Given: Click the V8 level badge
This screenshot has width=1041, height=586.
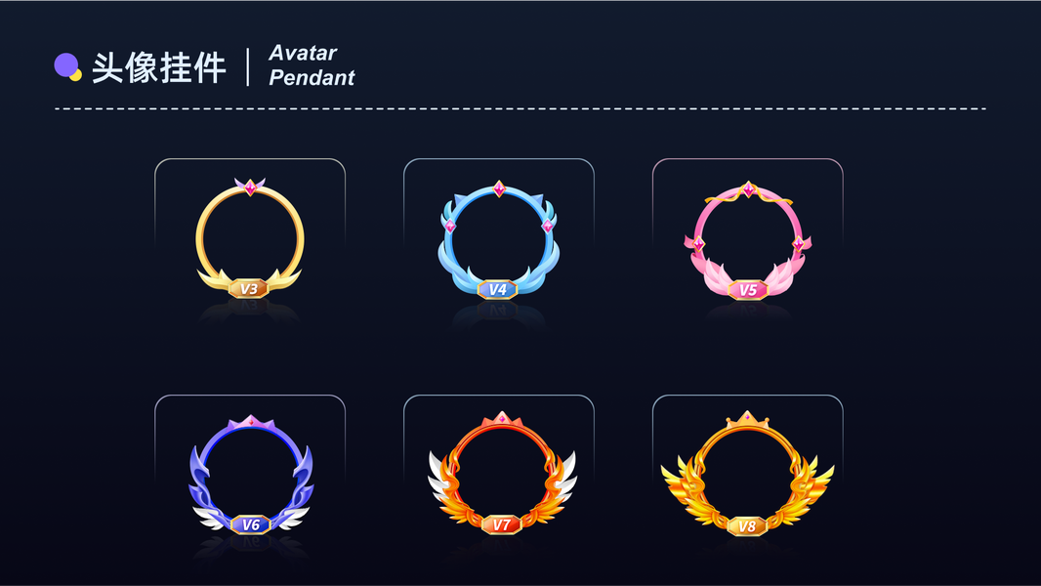Looking at the screenshot, I should [x=747, y=526].
